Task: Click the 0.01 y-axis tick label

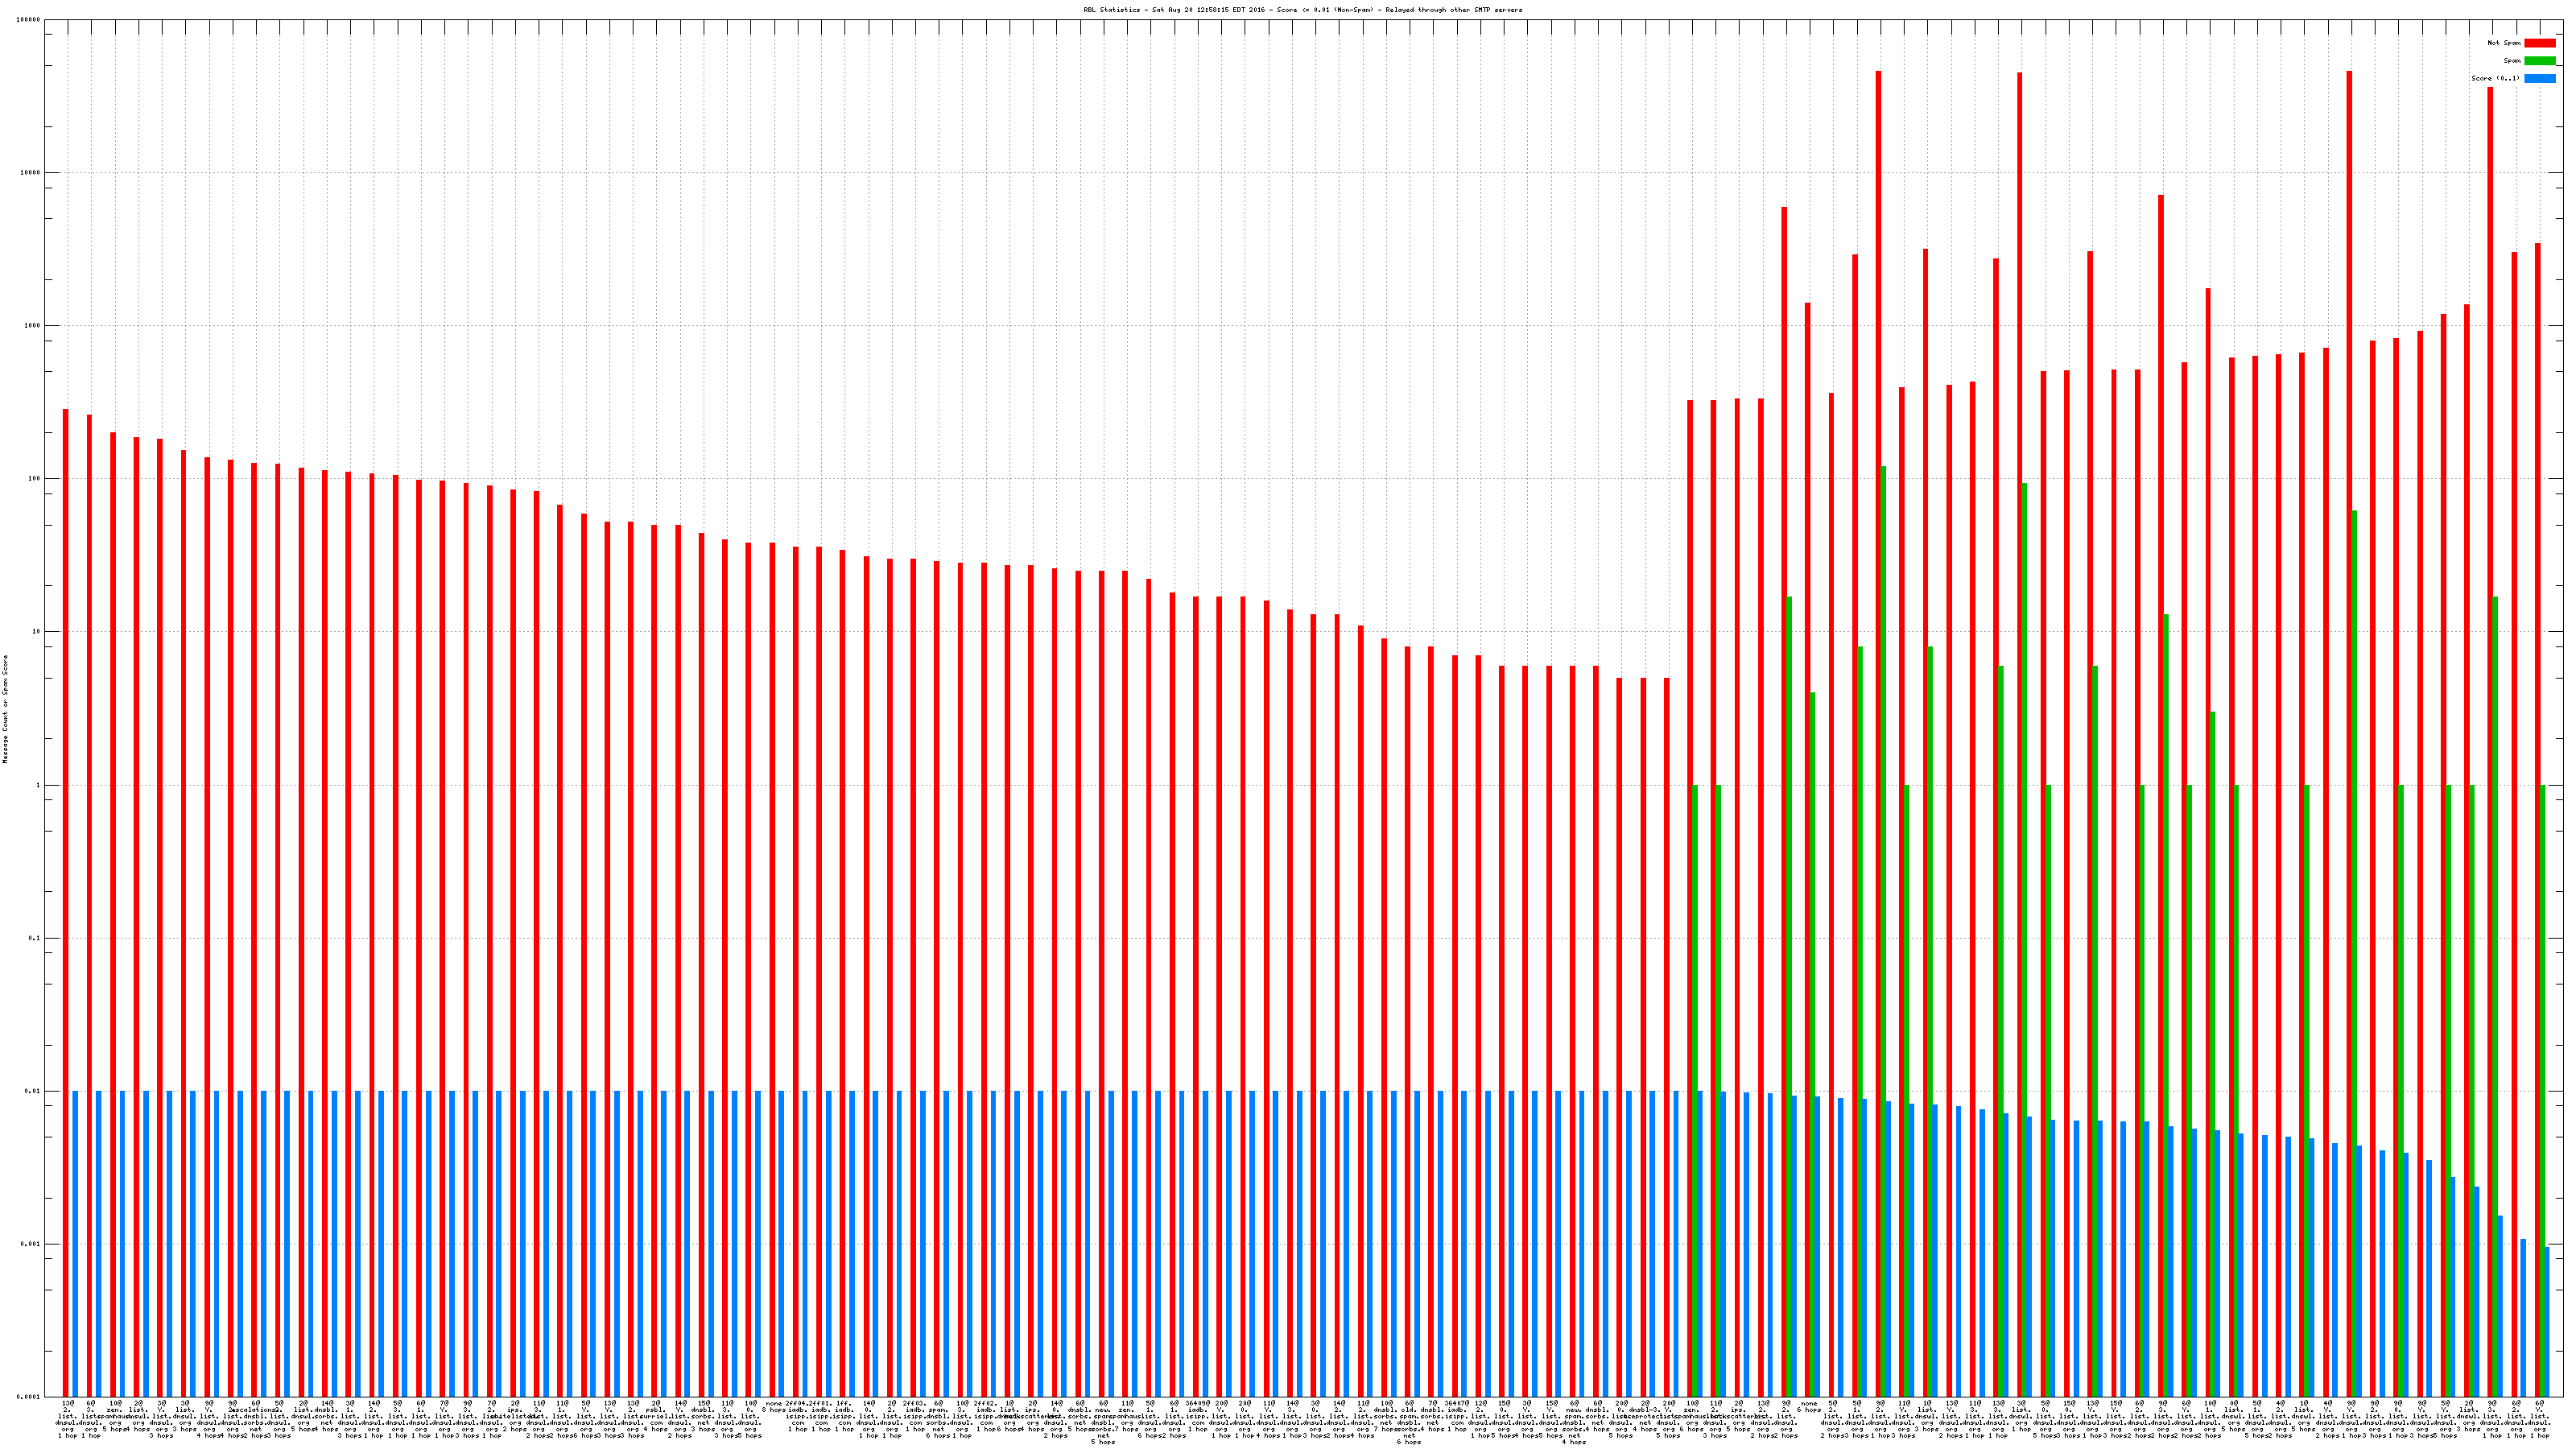Action: coord(33,1091)
